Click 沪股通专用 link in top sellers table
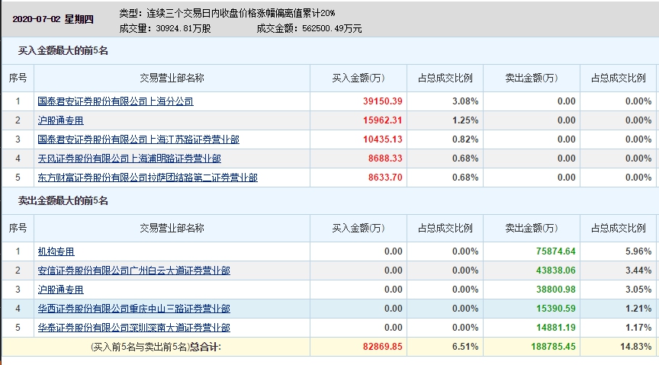This screenshot has width=659, height=365. click(60, 290)
